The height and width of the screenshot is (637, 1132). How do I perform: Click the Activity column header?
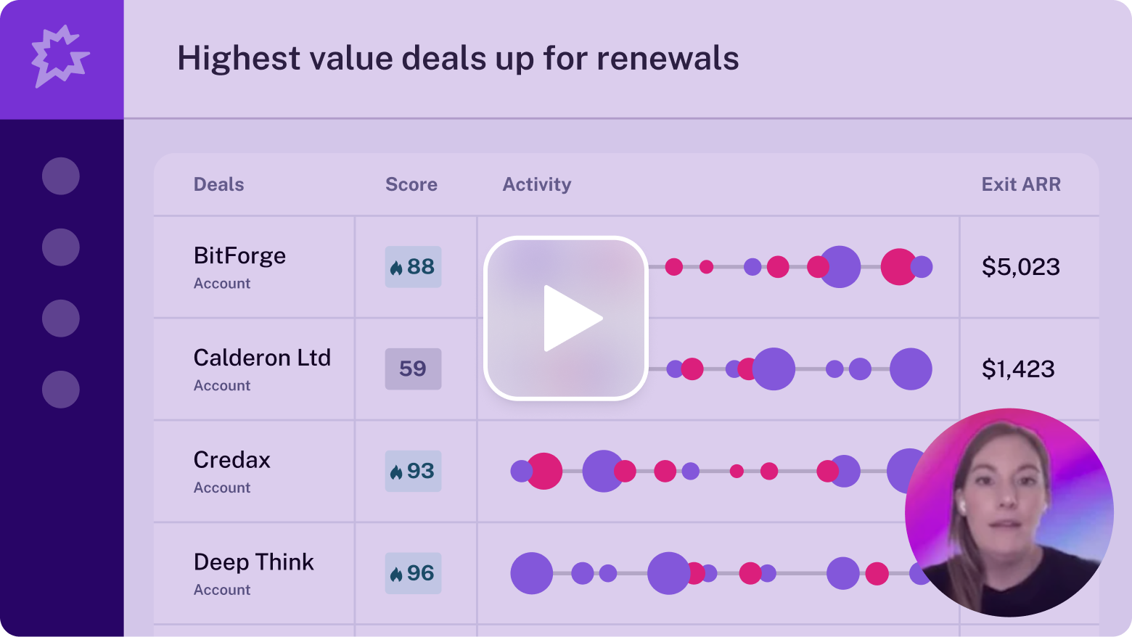(x=537, y=185)
